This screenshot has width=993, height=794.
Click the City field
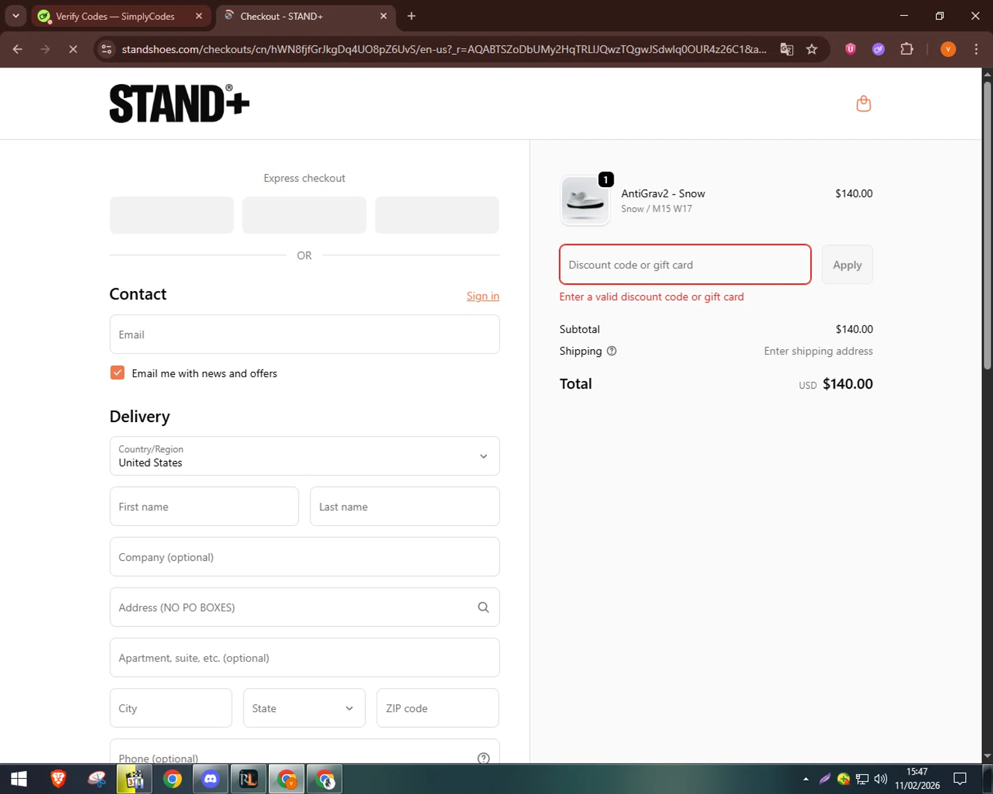pyautogui.click(x=171, y=708)
